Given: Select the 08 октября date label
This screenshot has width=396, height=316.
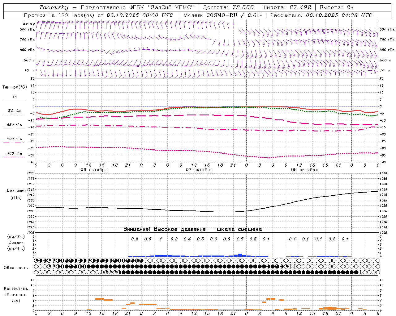Looking at the screenshot, I should (304, 170).
